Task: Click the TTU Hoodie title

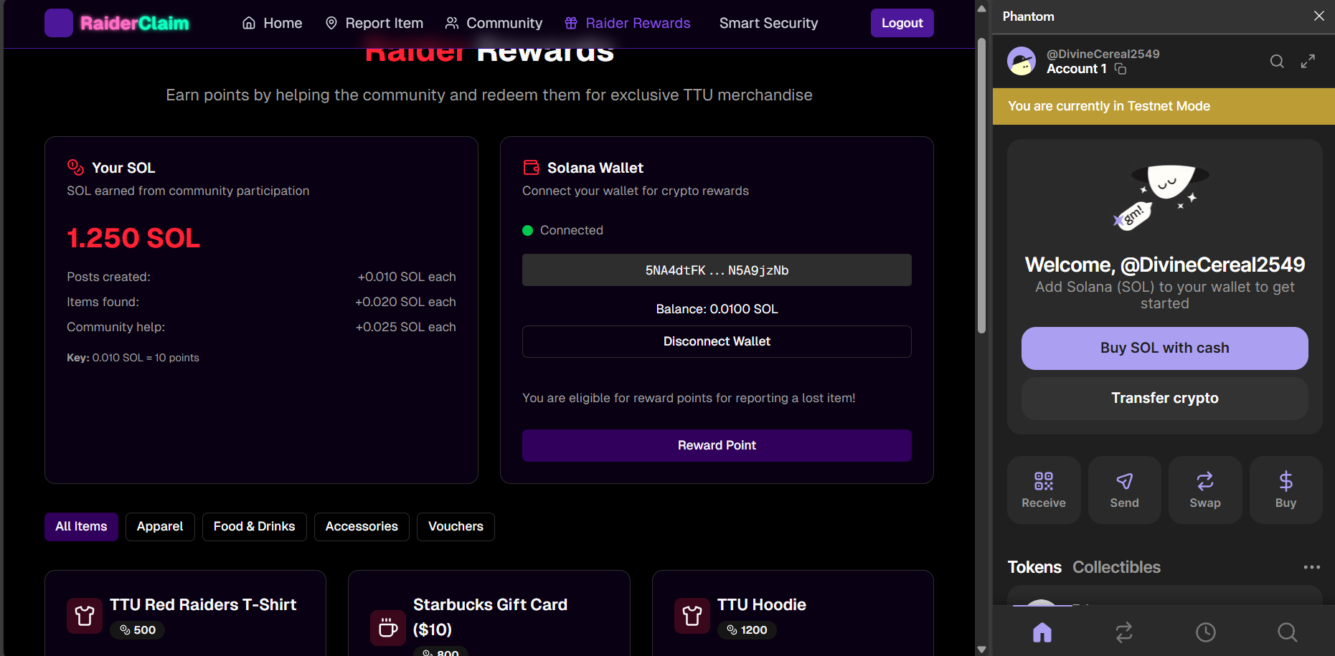Action: click(x=762, y=604)
